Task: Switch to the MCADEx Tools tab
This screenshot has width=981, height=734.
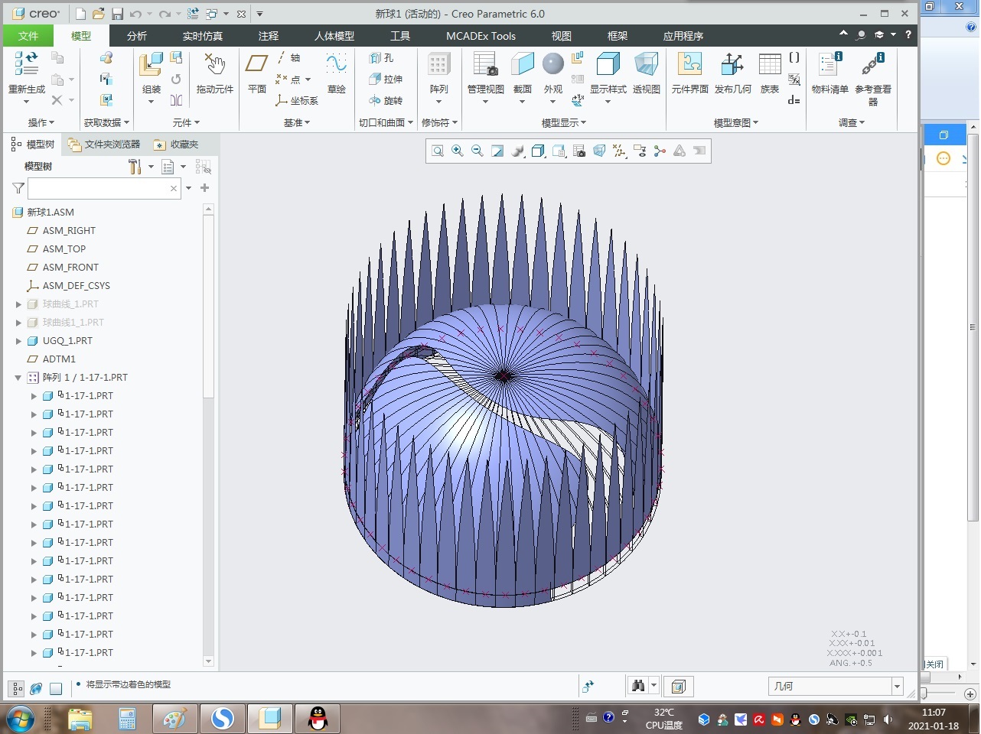Action: (481, 36)
